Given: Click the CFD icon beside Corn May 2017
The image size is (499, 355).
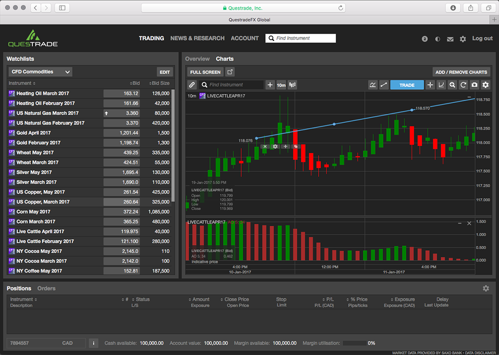Looking at the screenshot, I should [x=12, y=211].
